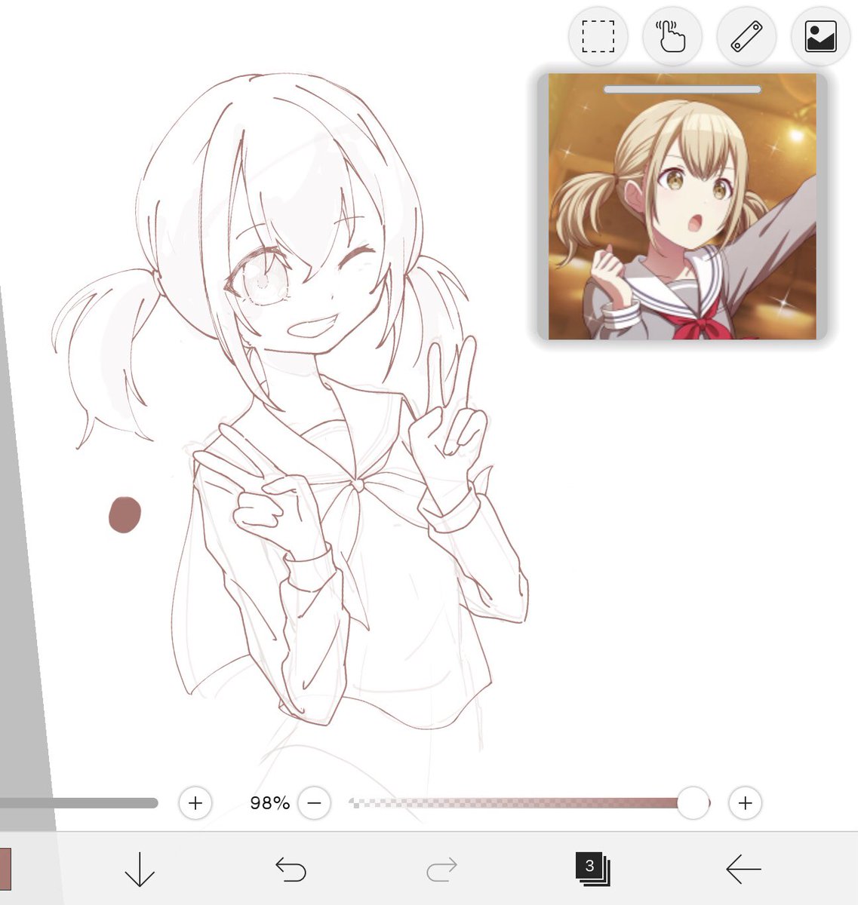Increase opacity with plus button at right
Screen dimensions: 858x905
pos(745,803)
